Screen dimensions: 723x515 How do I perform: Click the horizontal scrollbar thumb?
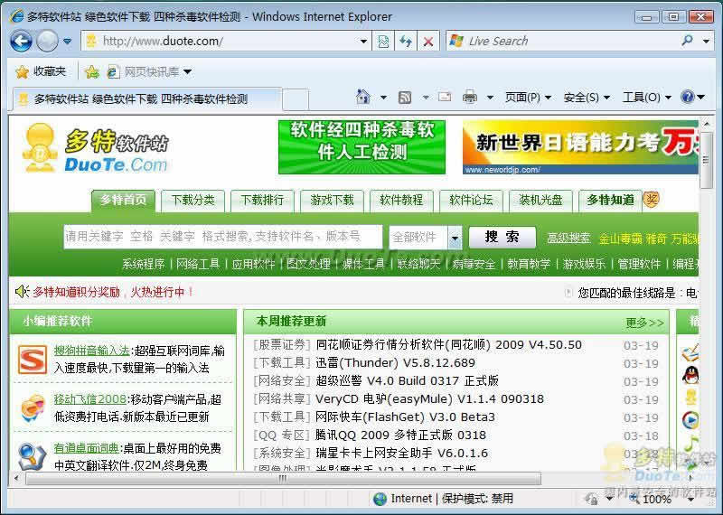[283, 479]
